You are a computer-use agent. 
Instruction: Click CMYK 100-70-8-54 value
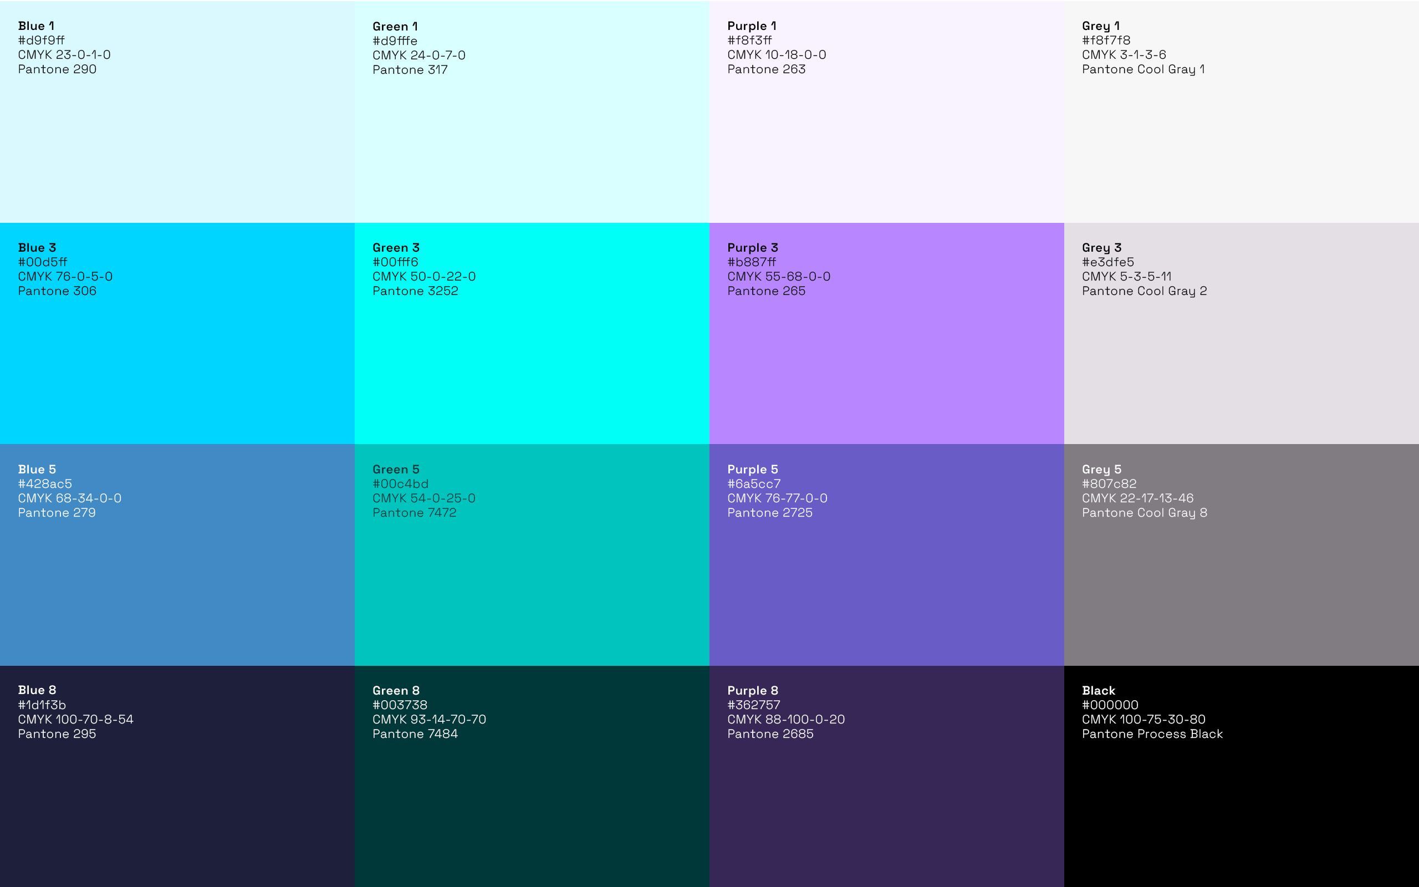[75, 719]
